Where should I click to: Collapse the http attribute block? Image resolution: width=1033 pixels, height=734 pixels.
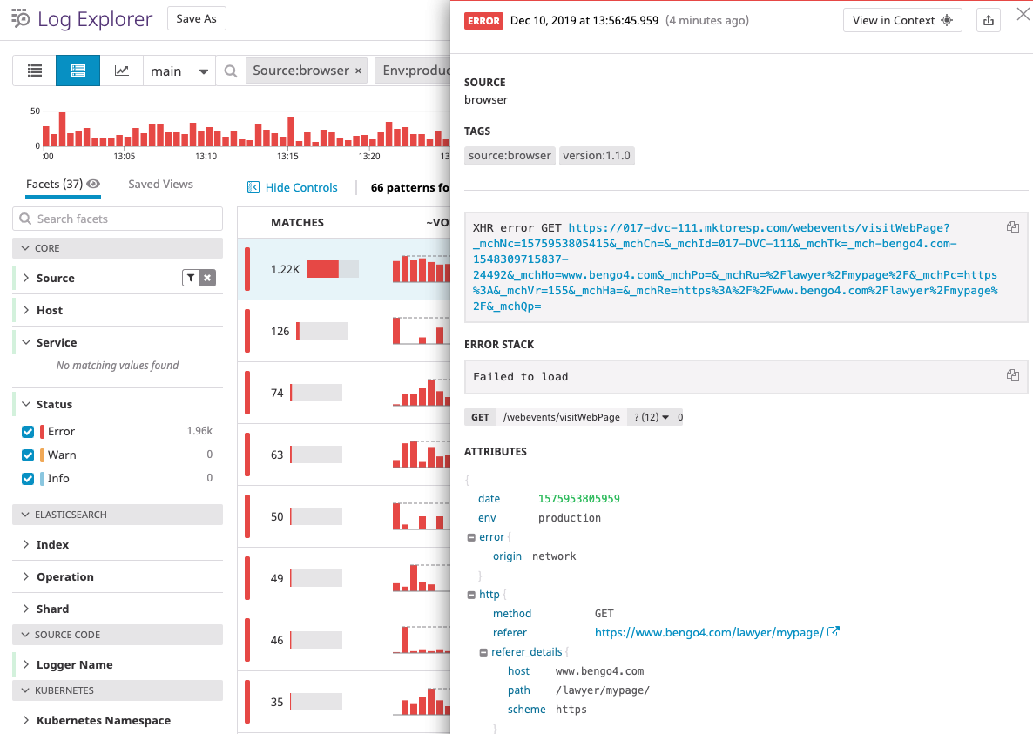pyautogui.click(x=471, y=595)
